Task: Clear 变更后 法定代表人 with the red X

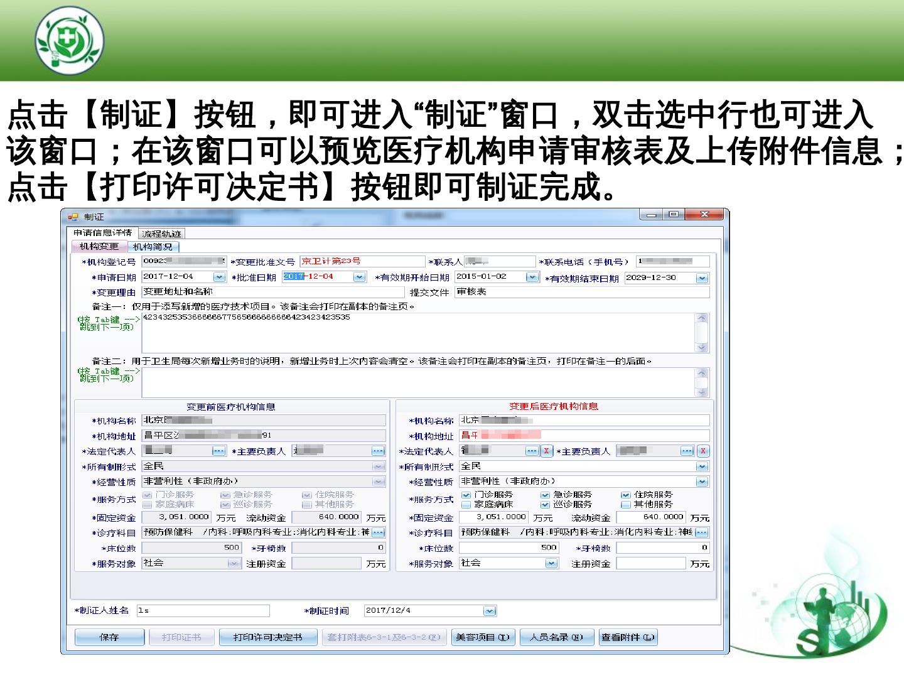Action: 547,451
